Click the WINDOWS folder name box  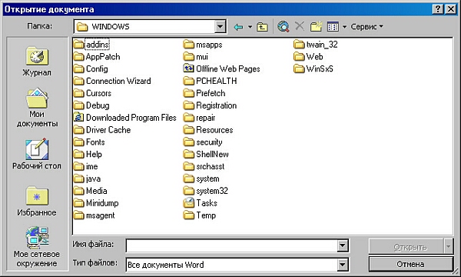[144, 27]
